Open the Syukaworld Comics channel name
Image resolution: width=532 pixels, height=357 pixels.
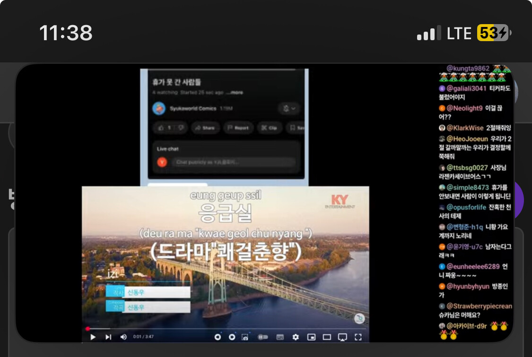click(193, 108)
